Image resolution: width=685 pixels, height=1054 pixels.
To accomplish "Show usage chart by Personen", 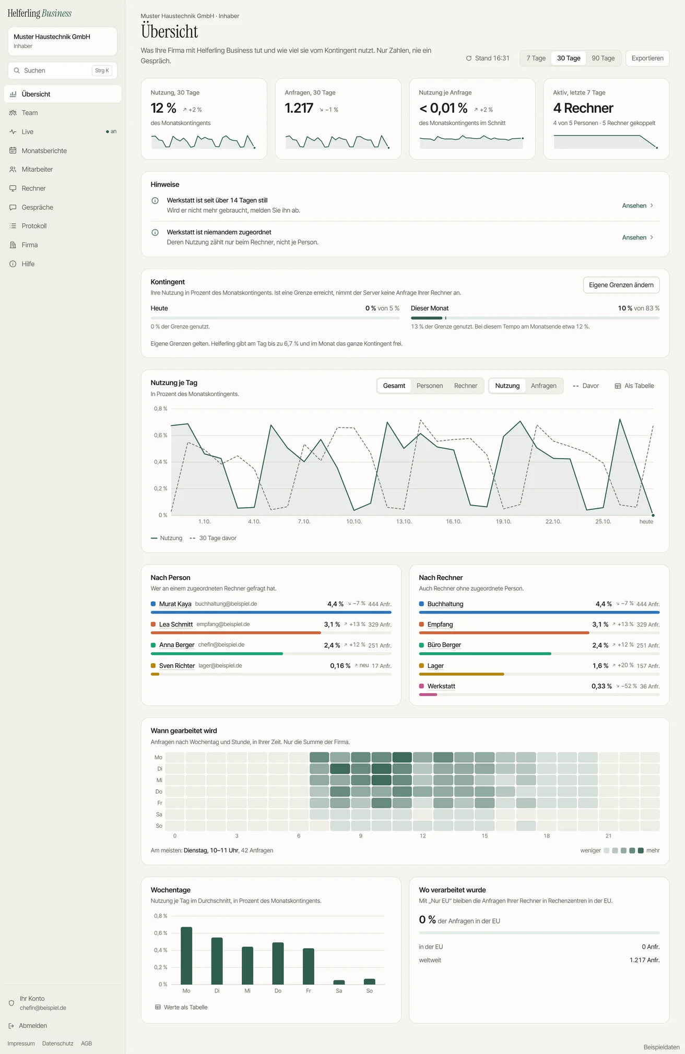I will tap(430, 386).
